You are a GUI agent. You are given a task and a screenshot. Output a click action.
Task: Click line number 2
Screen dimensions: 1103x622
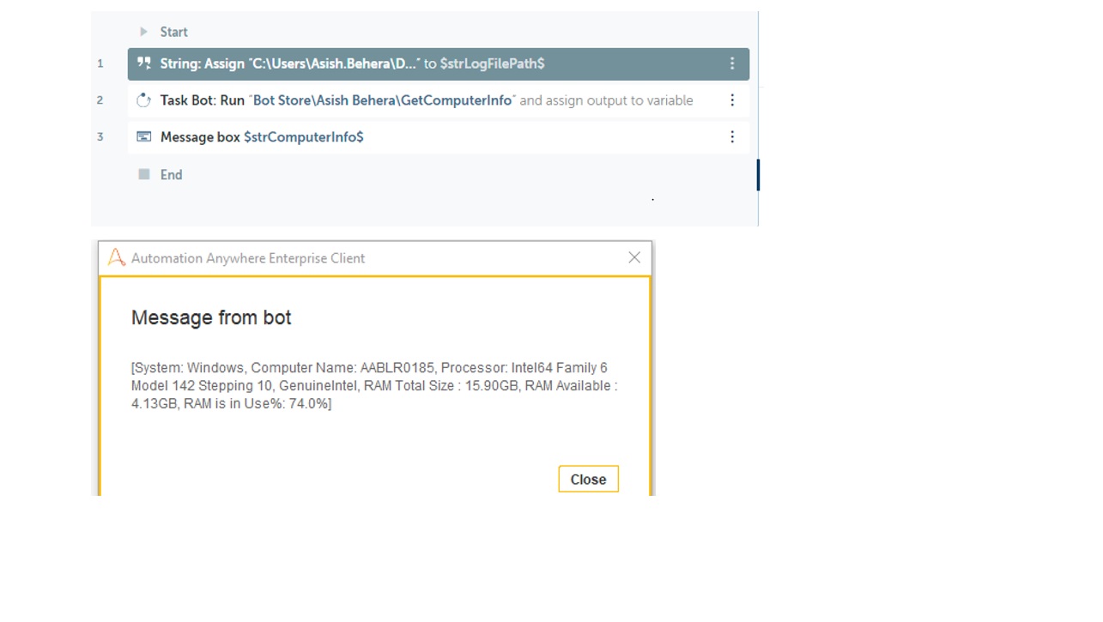pyautogui.click(x=100, y=100)
